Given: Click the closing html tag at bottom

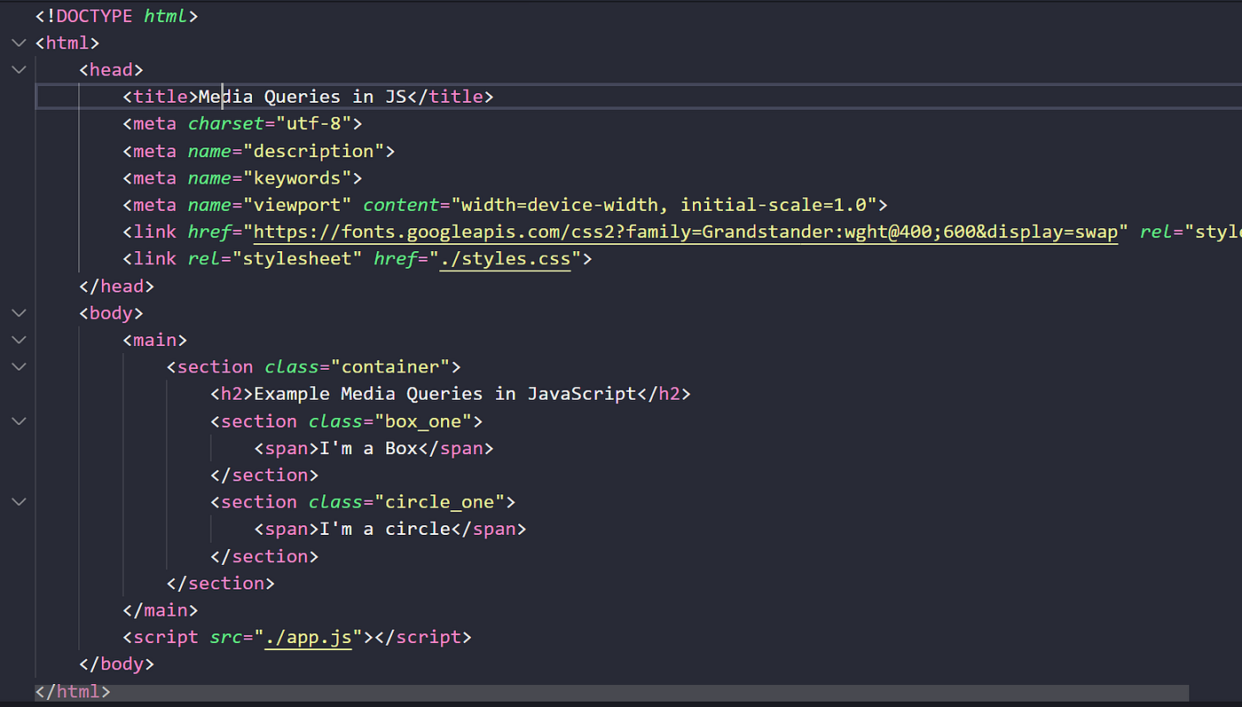Looking at the screenshot, I should pos(71,691).
